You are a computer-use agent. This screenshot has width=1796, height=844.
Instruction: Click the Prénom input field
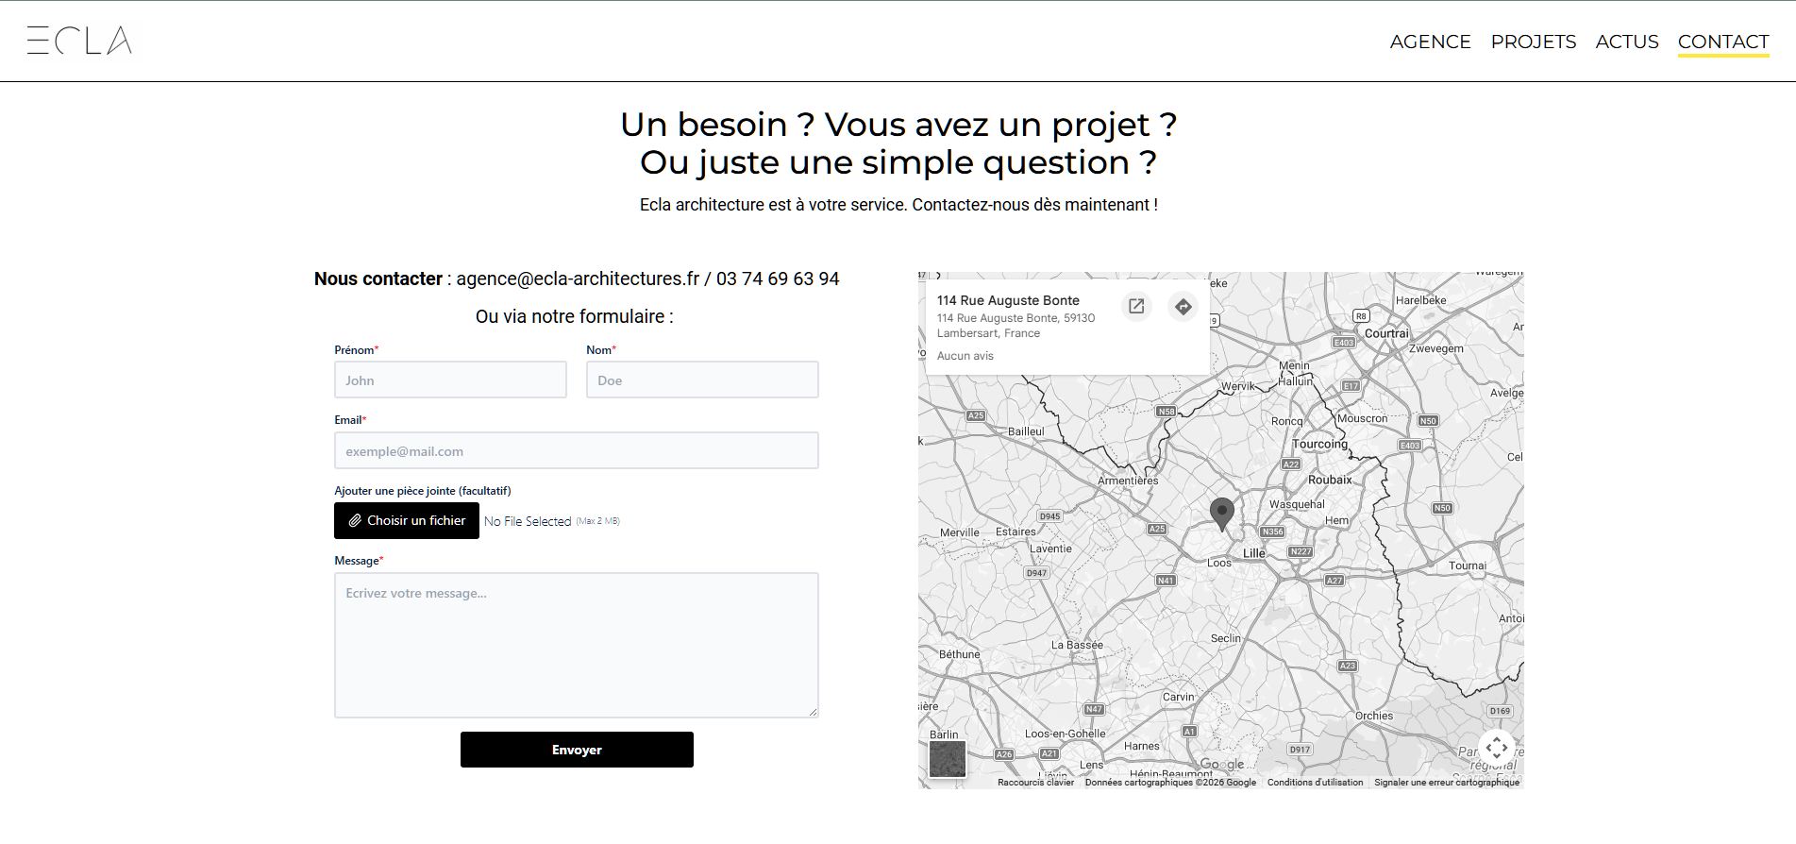(450, 380)
